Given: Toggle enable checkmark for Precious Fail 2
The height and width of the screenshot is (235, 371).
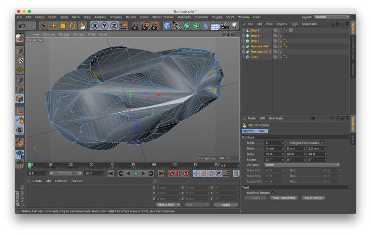Looking at the screenshot, I should pos(281,52).
